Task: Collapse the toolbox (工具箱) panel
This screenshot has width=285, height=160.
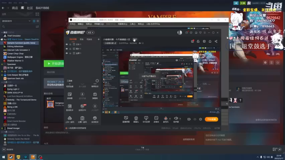Action: (x=97, y=81)
